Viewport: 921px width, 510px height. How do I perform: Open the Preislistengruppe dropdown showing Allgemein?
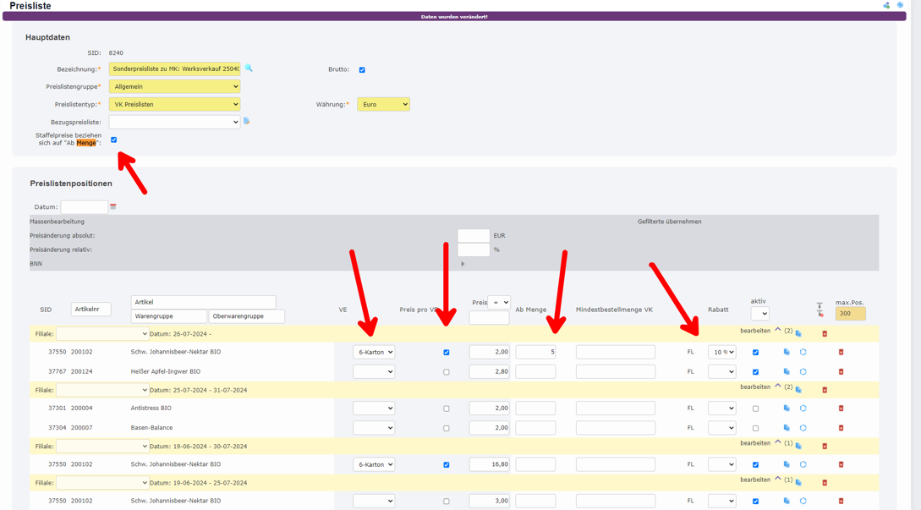pyautogui.click(x=174, y=86)
